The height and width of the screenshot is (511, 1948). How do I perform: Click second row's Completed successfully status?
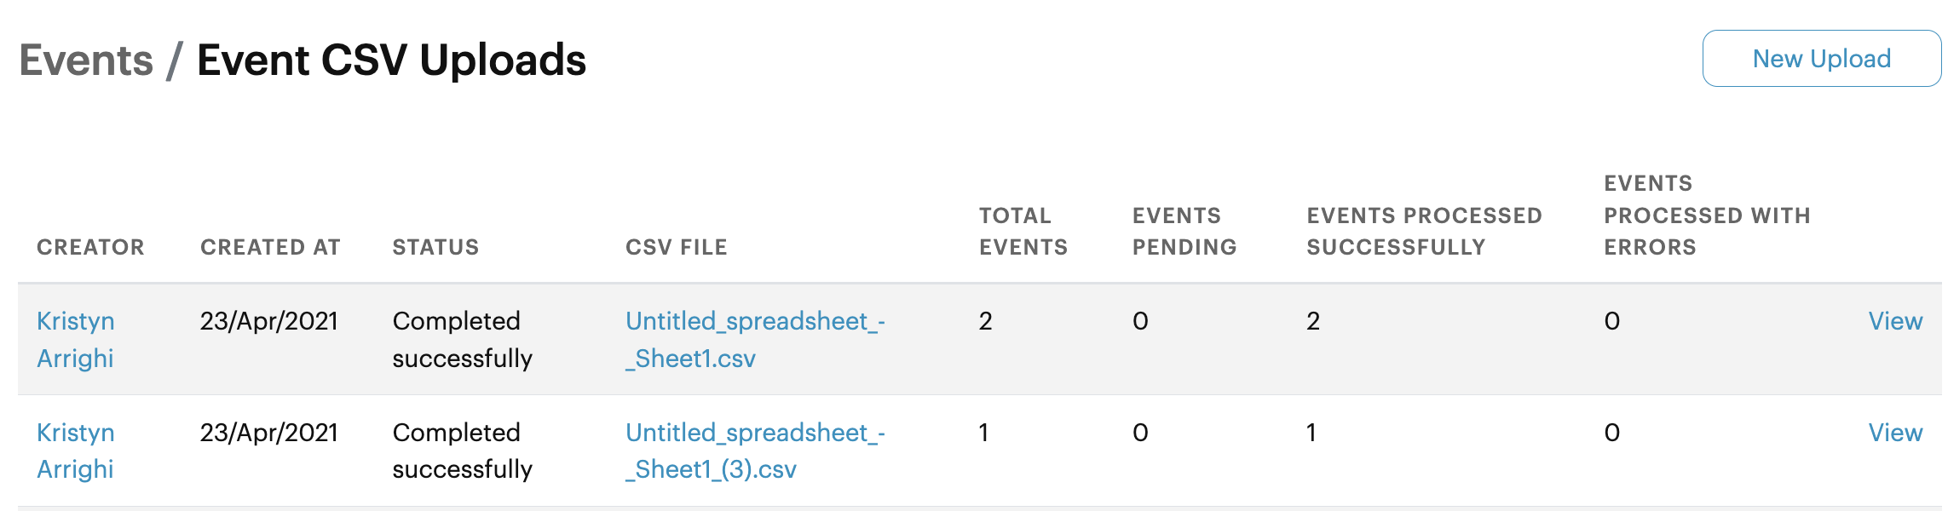point(463,451)
